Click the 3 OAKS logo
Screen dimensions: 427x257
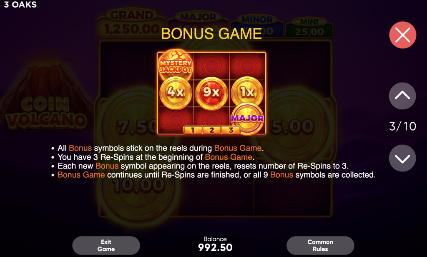tap(20, 5)
